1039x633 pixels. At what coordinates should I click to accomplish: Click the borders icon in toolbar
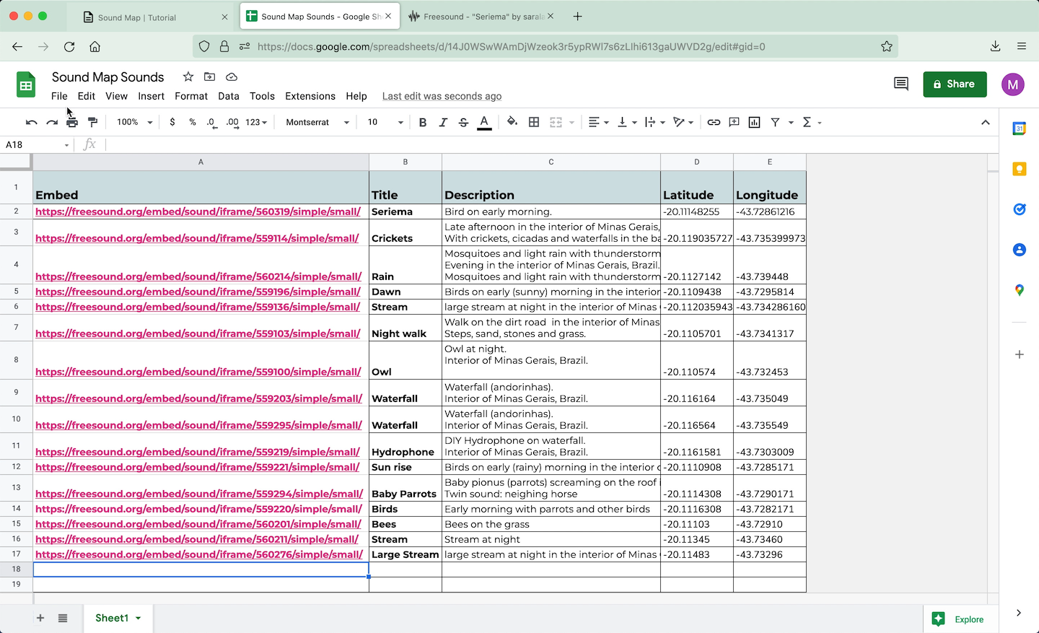(x=534, y=123)
